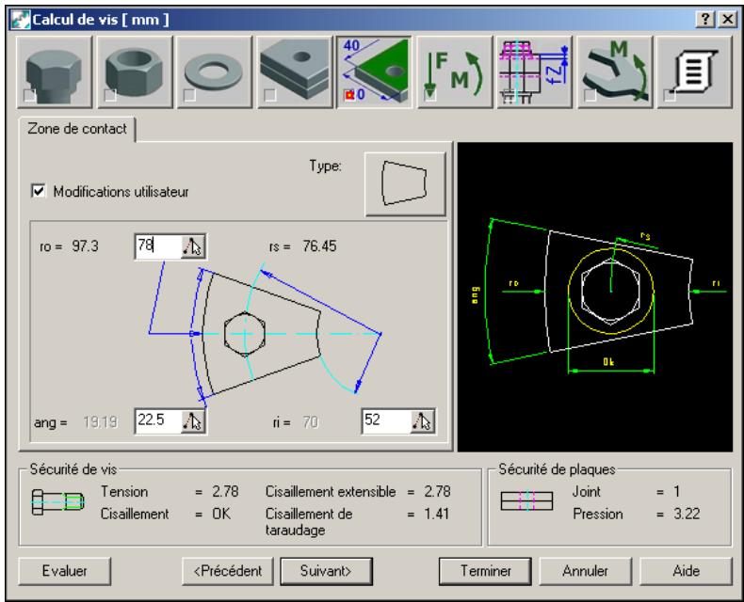Click the ro input field containing 78
The height and width of the screenshot is (602, 744).
click(x=158, y=246)
